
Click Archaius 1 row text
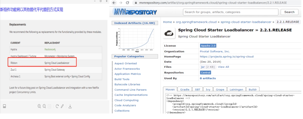(x=15, y=76)
